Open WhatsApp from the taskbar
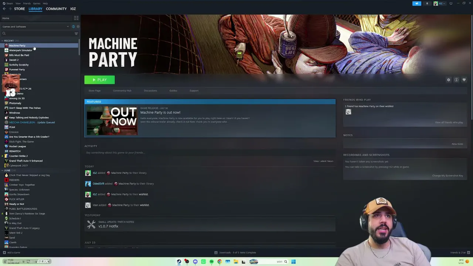473x266 pixels. pyautogui.click(x=203, y=262)
